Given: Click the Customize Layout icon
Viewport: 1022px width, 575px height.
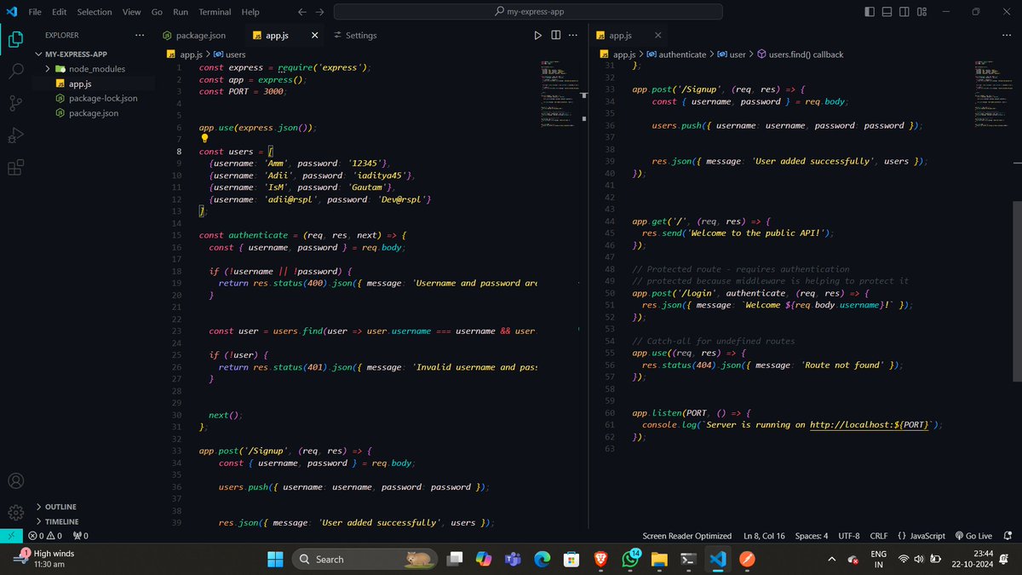Looking at the screenshot, I should (922, 12).
